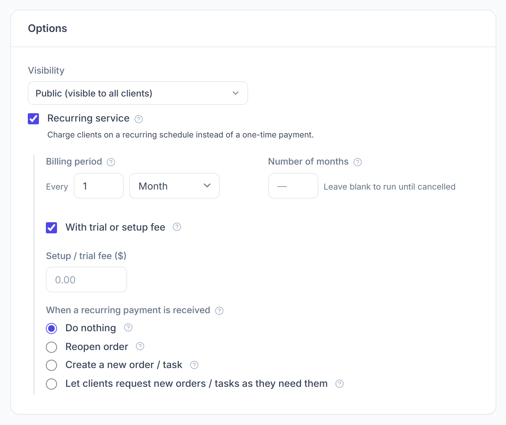The image size is (506, 425).
Task: Click Let clients request new orders label text
Action: (196, 383)
